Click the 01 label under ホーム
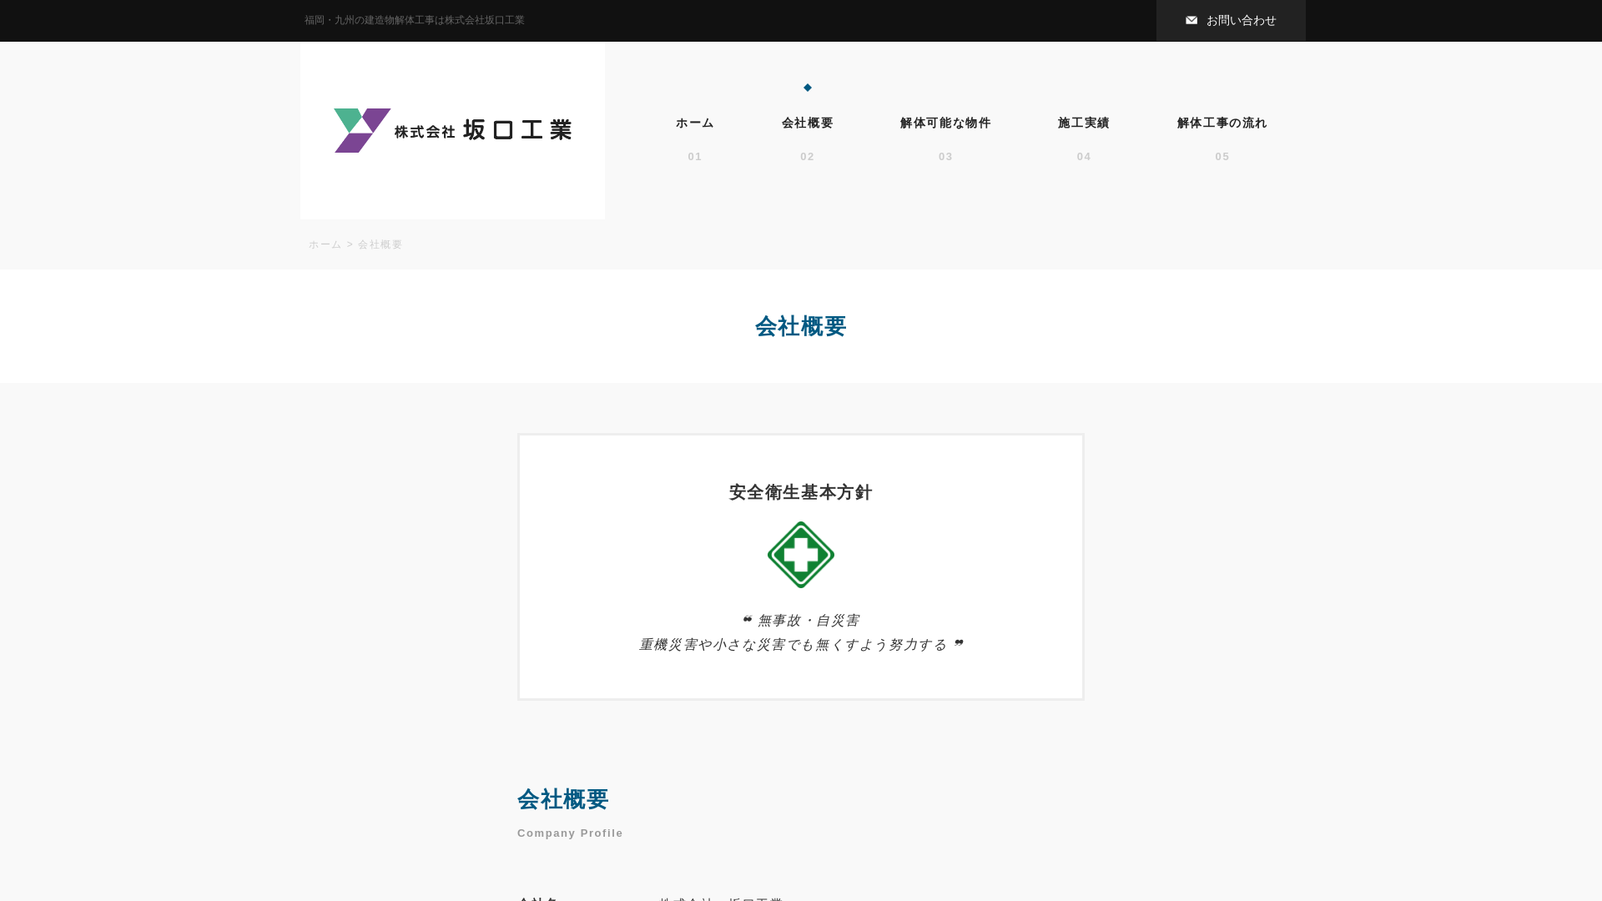The height and width of the screenshot is (901, 1602). [694, 156]
